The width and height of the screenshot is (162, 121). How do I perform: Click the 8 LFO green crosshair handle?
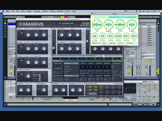tap(121, 59)
